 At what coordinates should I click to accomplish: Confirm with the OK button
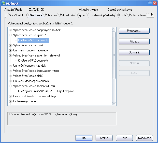(x=84, y=138)
